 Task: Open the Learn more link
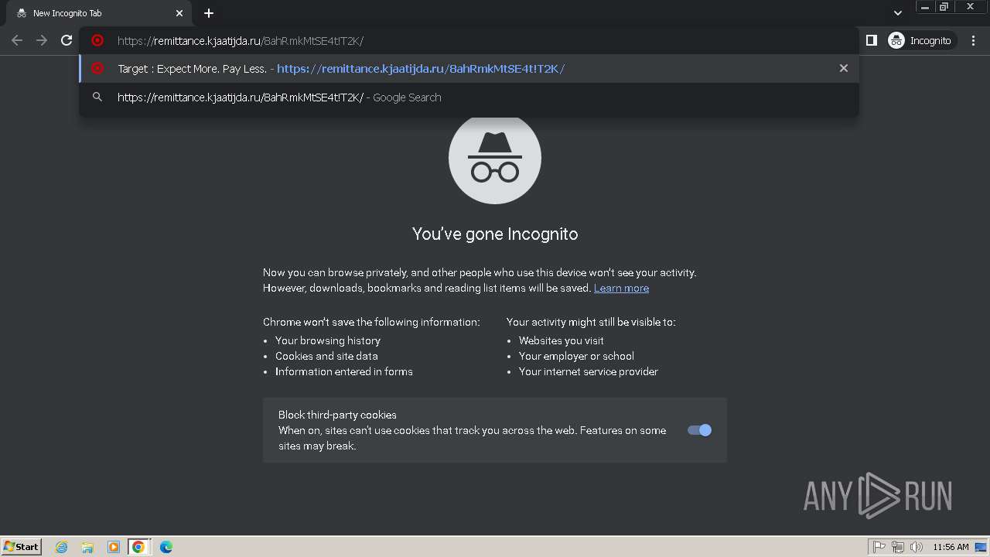pyautogui.click(x=621, y=288)
